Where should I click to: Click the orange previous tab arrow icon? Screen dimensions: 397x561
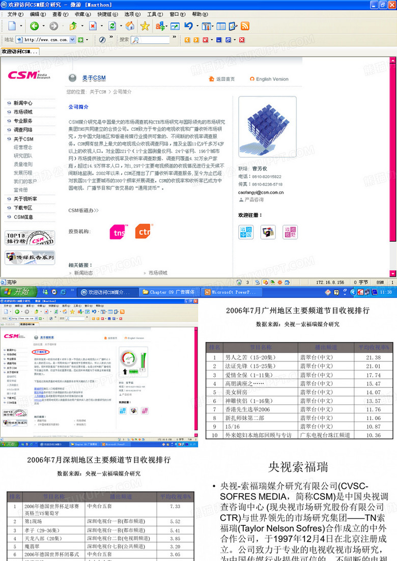(187, 40)
